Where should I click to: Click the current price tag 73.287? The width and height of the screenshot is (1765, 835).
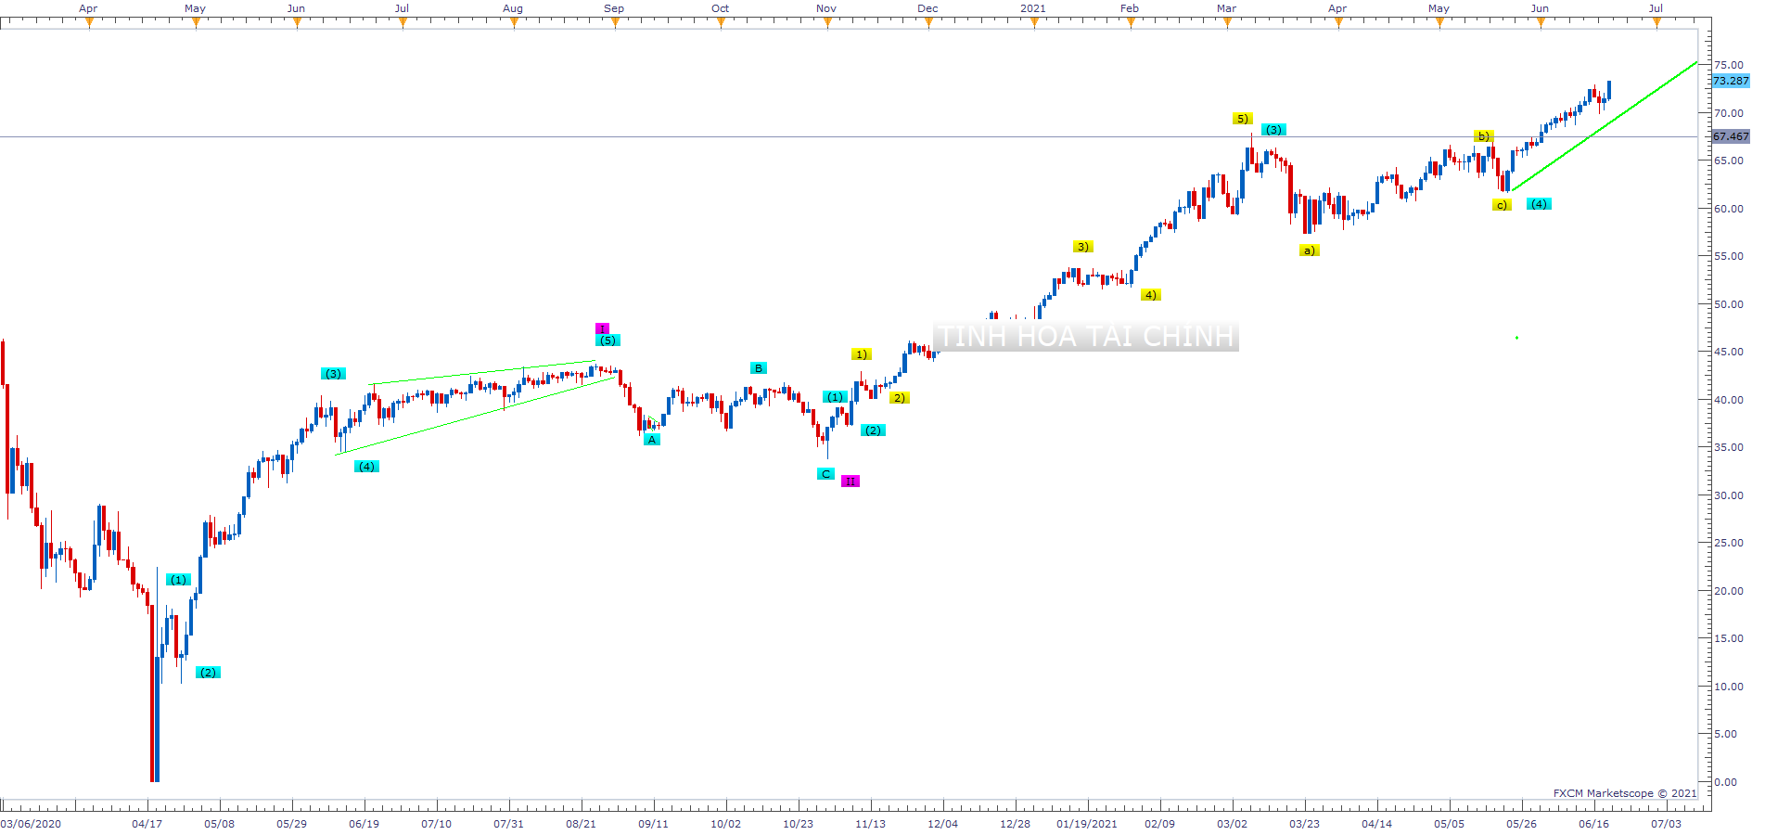coord(1730,81)
